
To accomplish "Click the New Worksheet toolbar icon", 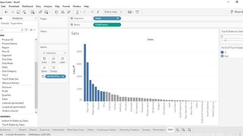I will 33,12.
